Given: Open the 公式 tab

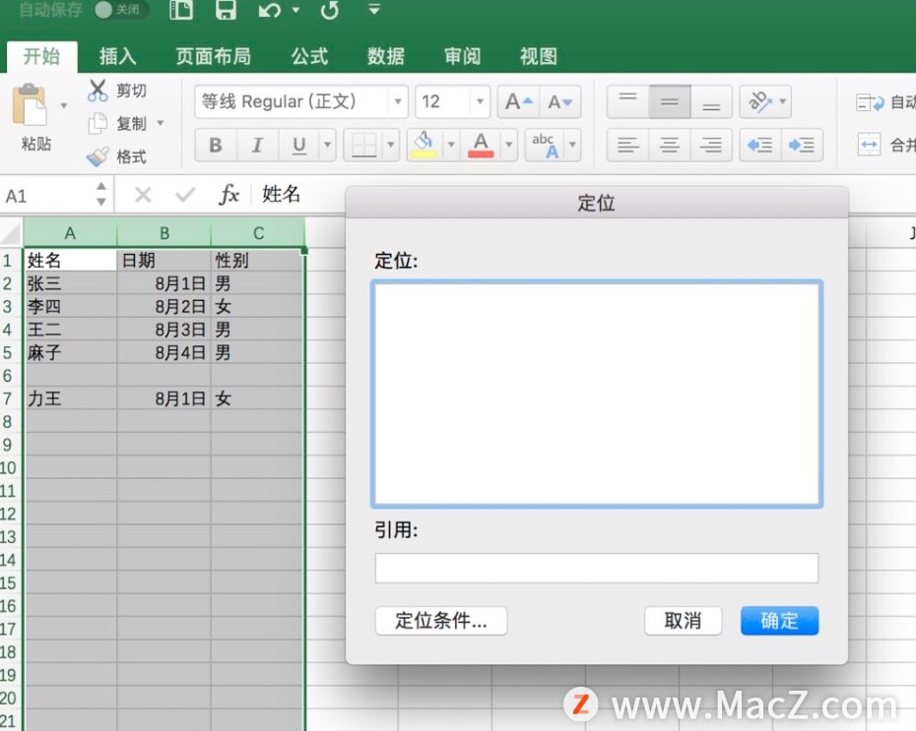Looking at the screenshot, I should click(309, 56).
